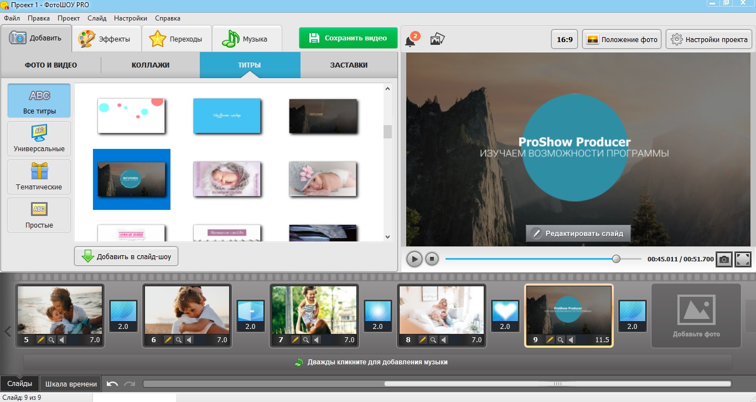756x402 pixels.
Task: Click Добавить в слайд-шоу button
Action: coord(126,256)
